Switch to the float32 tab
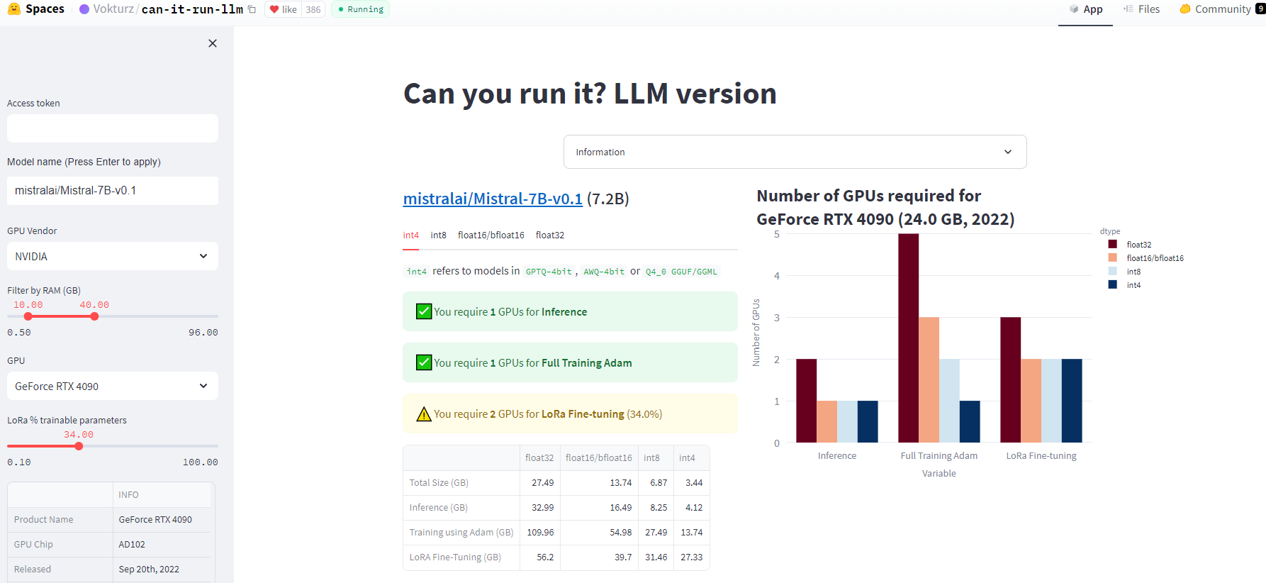 (x=550, y=235)
